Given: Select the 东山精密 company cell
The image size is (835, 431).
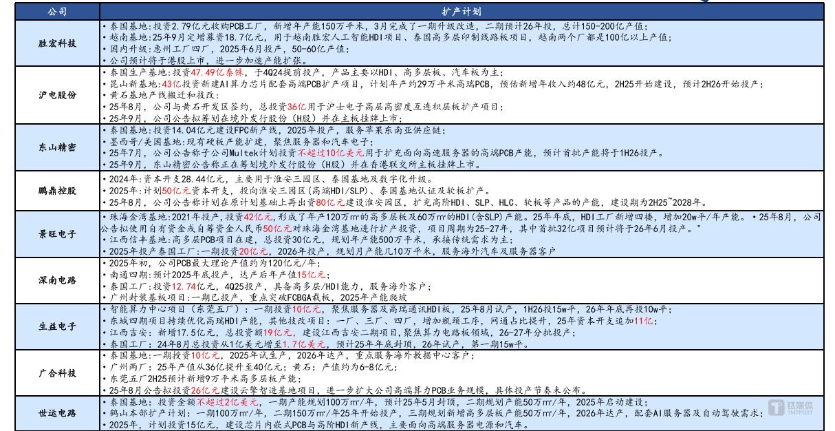Looking at the screenshot, I should click(56, 147).
